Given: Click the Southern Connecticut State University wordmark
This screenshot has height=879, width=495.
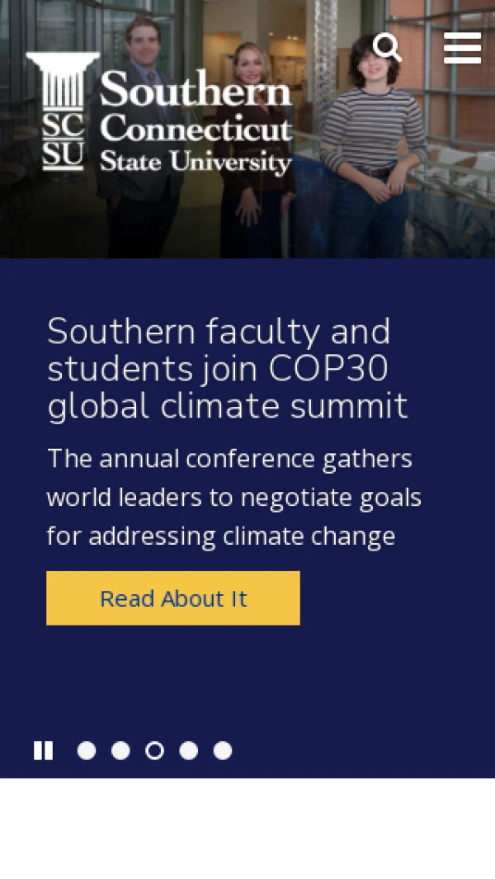Looking at the screenshot, I should [196, 122].
